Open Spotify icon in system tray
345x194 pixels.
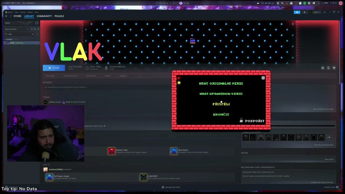(305, 3)
